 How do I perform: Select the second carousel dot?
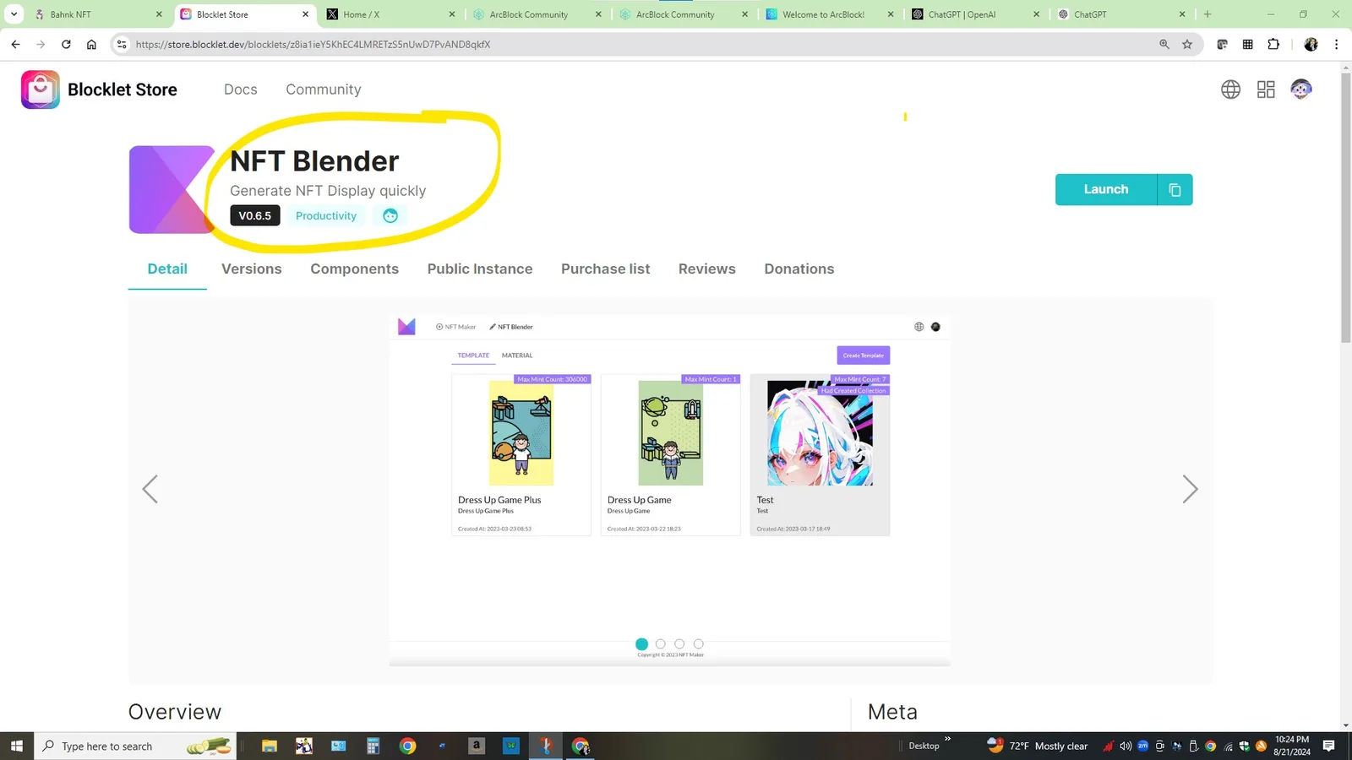661,643
